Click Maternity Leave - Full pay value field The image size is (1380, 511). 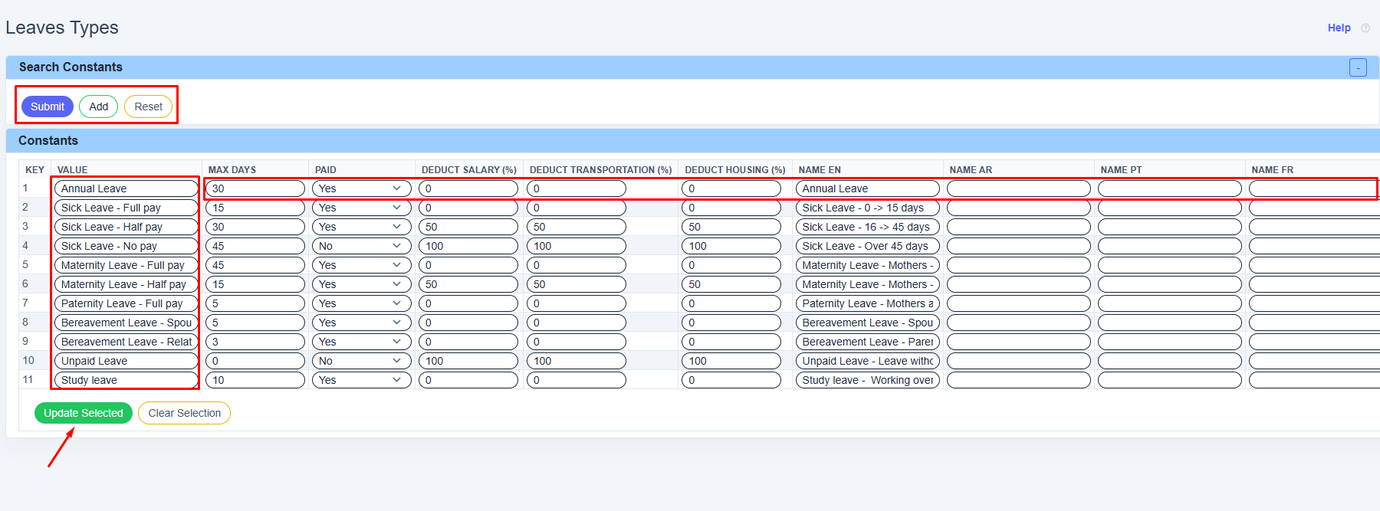tap(127, 265)
